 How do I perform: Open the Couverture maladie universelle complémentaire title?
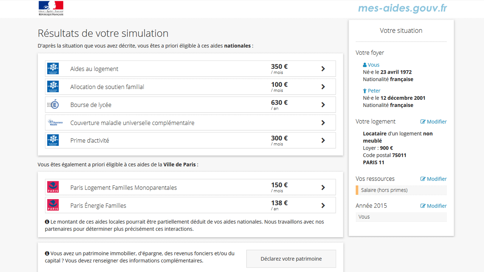tap(132, 123)
